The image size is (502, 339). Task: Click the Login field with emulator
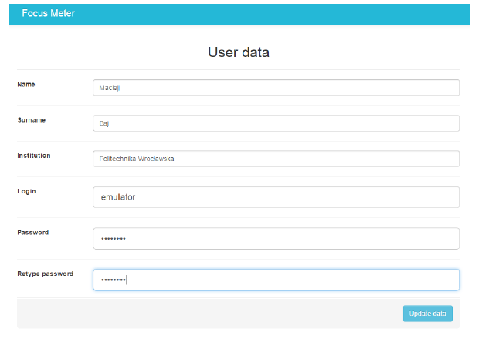[x=276, y=197]
